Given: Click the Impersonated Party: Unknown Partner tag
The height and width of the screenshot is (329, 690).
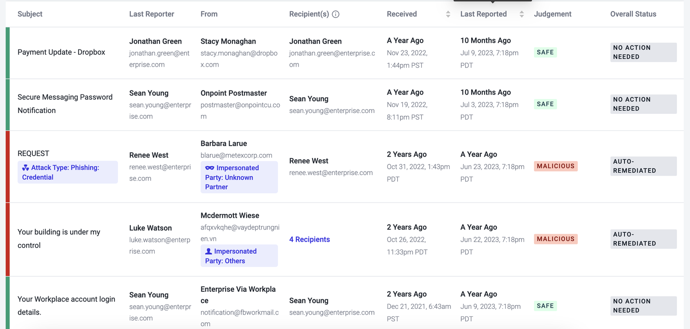Looking at the screenshot, I should (239, 177).
